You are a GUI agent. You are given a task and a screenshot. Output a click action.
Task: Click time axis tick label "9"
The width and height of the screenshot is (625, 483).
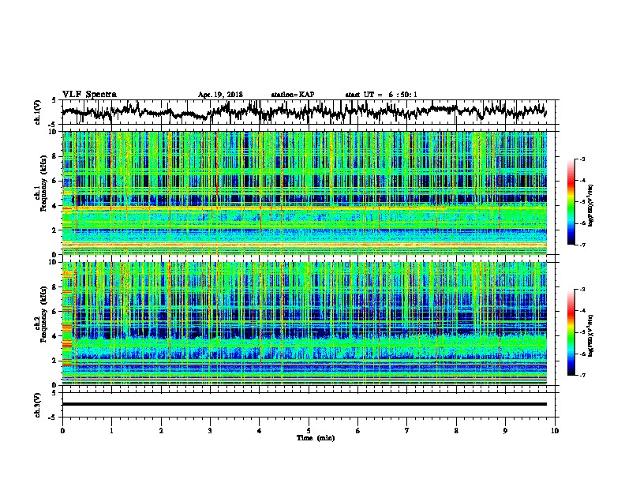pyautogui.click(x=505, y=431)
